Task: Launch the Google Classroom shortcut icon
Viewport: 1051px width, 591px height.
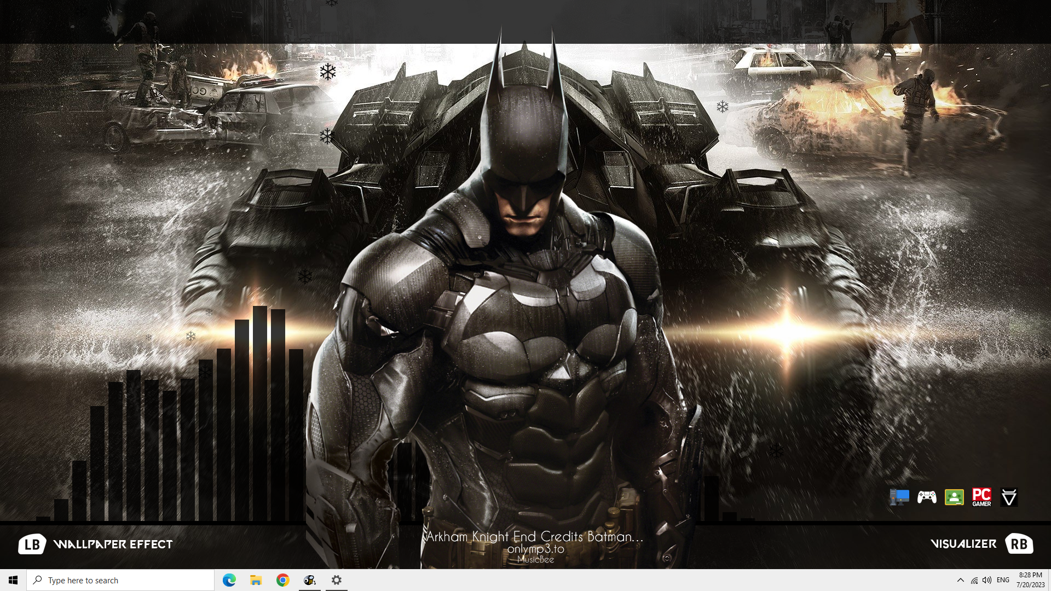Action: (x=954, y=497)
